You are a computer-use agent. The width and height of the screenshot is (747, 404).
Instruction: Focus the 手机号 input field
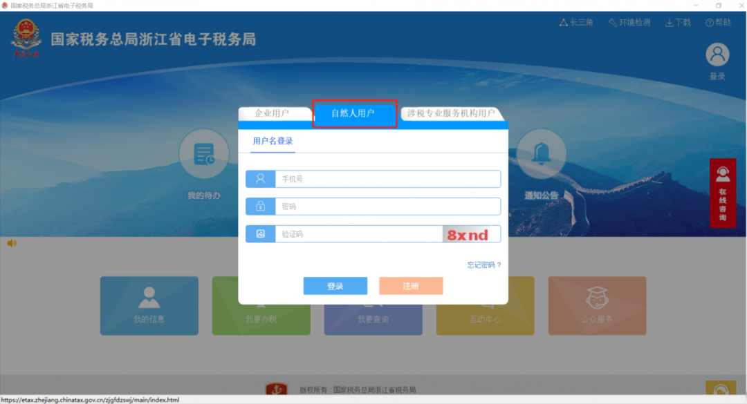click(388, 179)
